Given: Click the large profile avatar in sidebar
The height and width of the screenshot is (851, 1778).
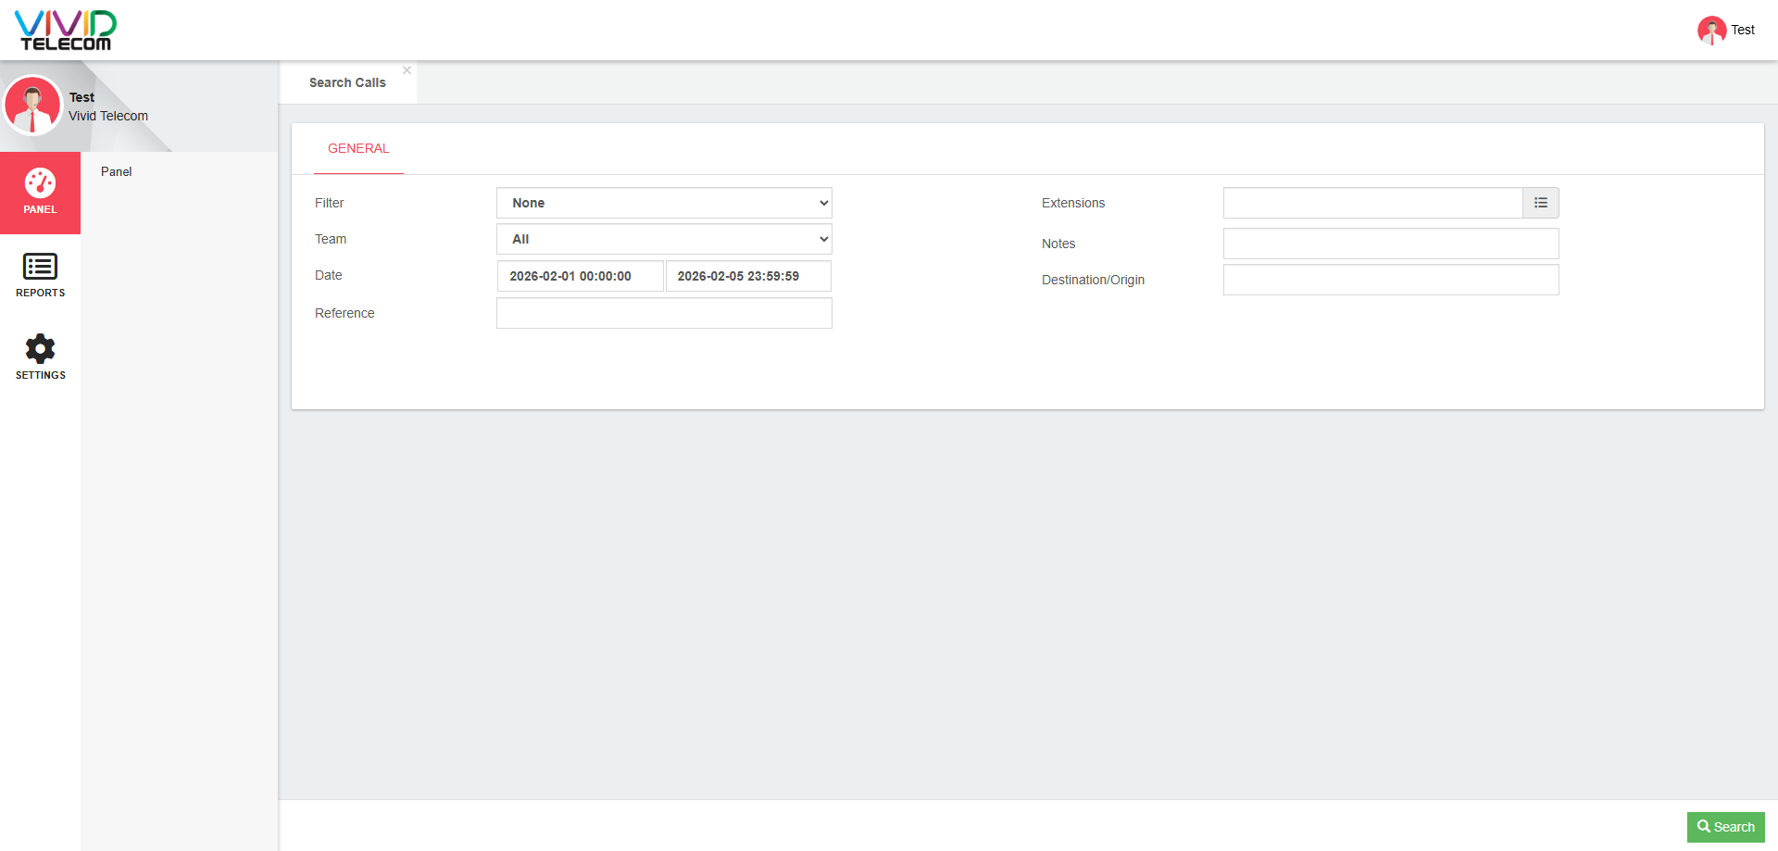Looking at the screenshot, I should (x=33, y=106).
